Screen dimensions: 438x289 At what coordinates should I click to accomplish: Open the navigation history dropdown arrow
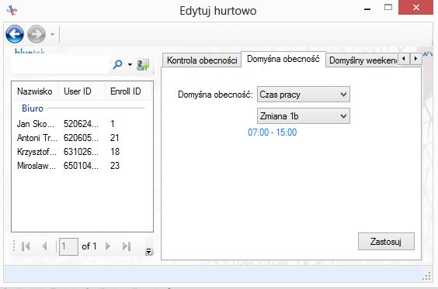point(52,34)
